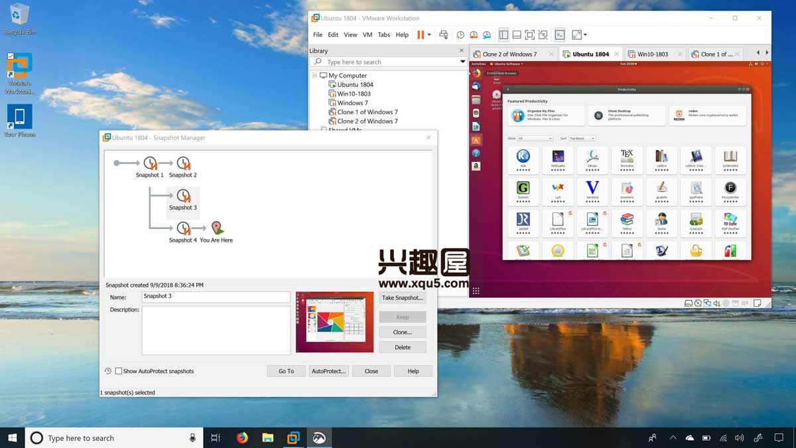The image size is (796, 448).
Task: Click the orange Pause VM toolbar icon
Action: tap(421, 35)
